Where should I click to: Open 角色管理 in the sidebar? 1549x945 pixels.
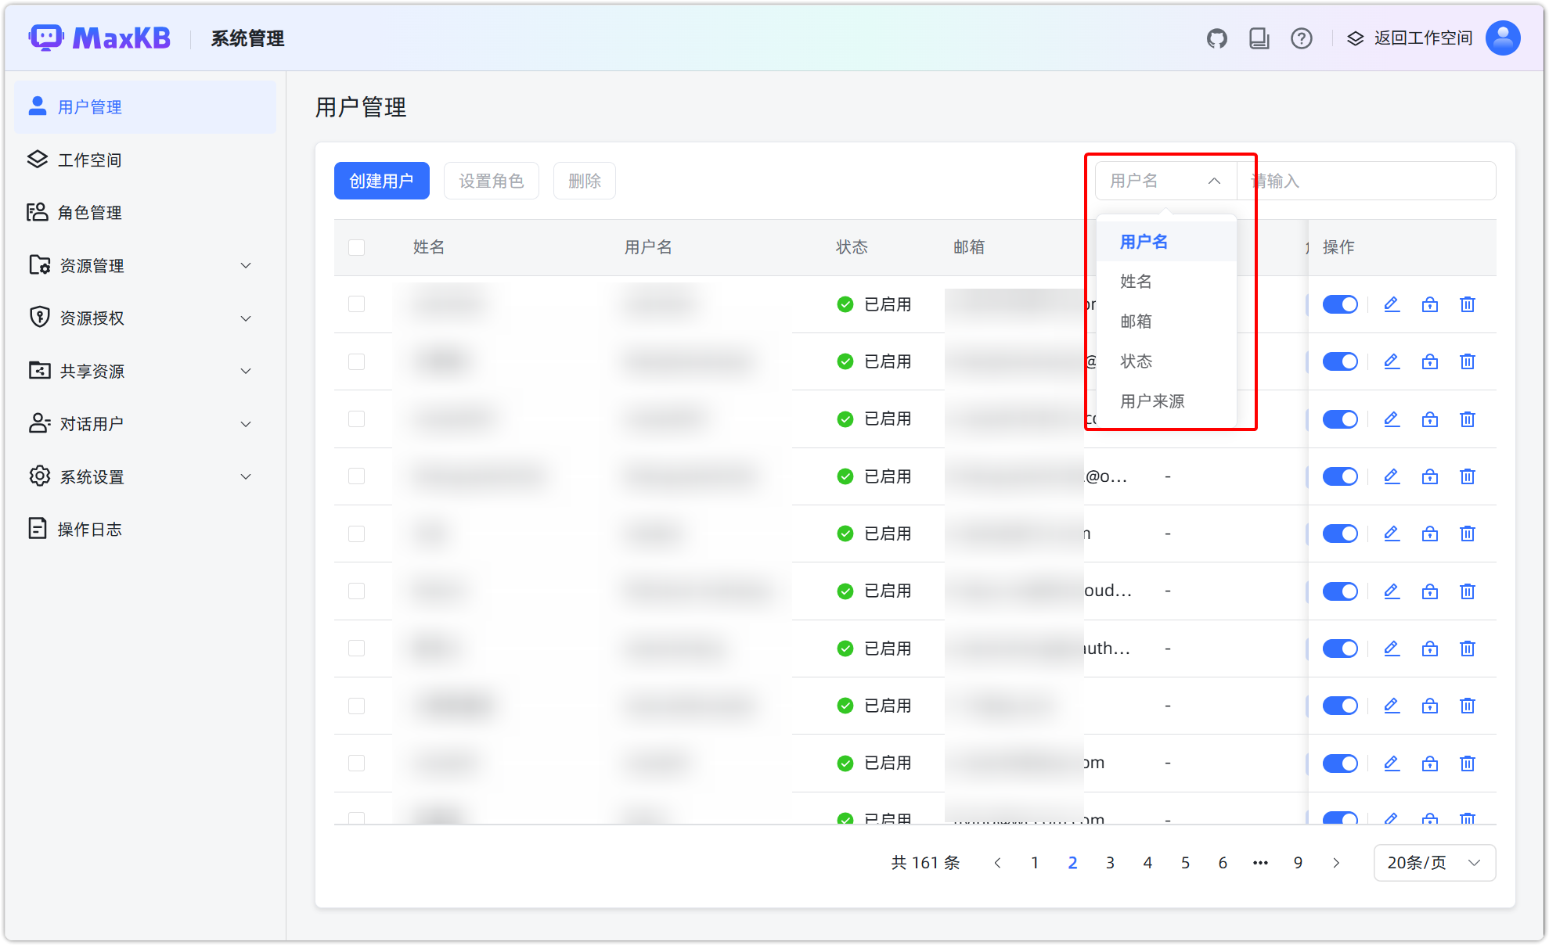[x=89, y=212]
